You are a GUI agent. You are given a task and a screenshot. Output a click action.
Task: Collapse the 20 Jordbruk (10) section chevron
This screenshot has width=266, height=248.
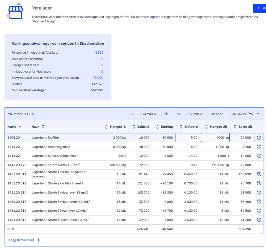[x=258, y=114]
